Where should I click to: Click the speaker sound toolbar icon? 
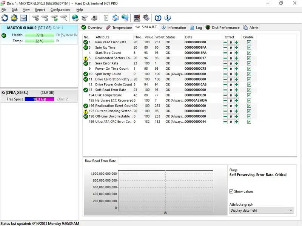click(x=146, y=18)
